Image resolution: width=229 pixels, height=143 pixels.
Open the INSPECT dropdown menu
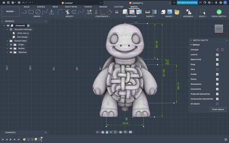click(151, 16)
